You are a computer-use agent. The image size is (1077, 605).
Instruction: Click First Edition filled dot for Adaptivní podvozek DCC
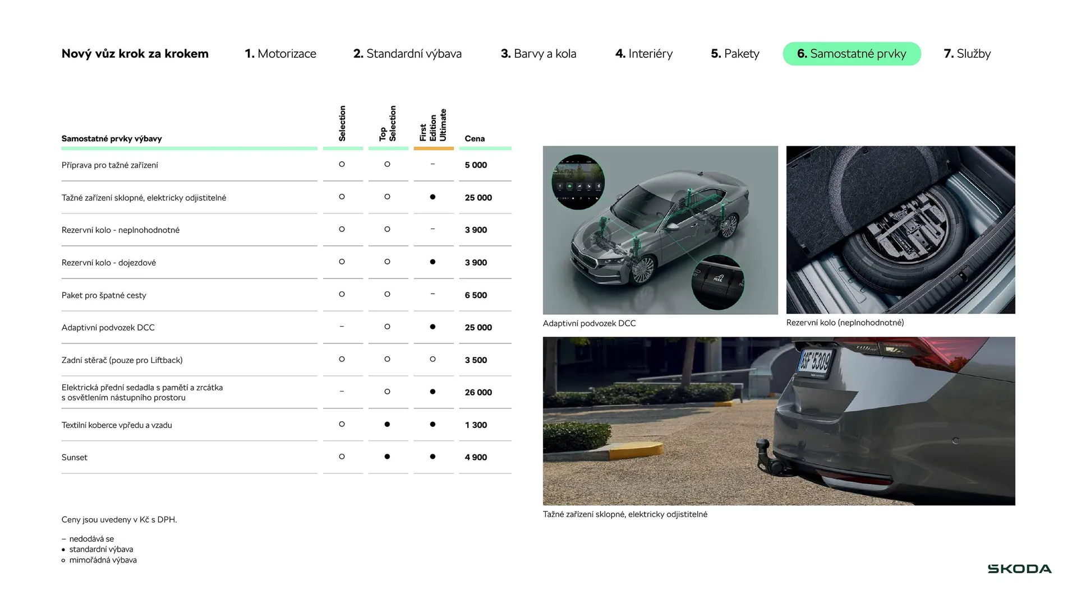tap(432, 327)
